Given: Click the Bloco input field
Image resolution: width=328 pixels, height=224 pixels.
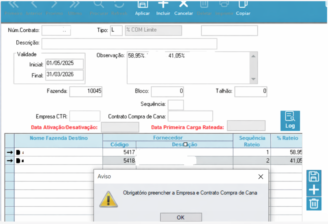Looking at the screenshot, I should click(167, 92).
